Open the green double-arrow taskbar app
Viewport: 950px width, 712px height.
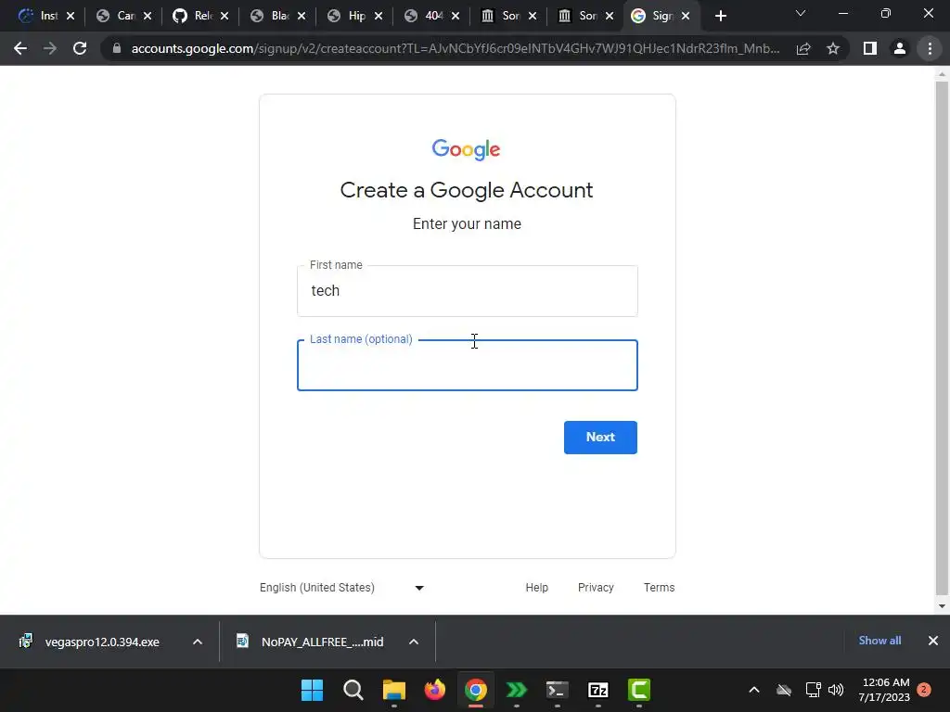pyautogui.click(x=516, y=690)
